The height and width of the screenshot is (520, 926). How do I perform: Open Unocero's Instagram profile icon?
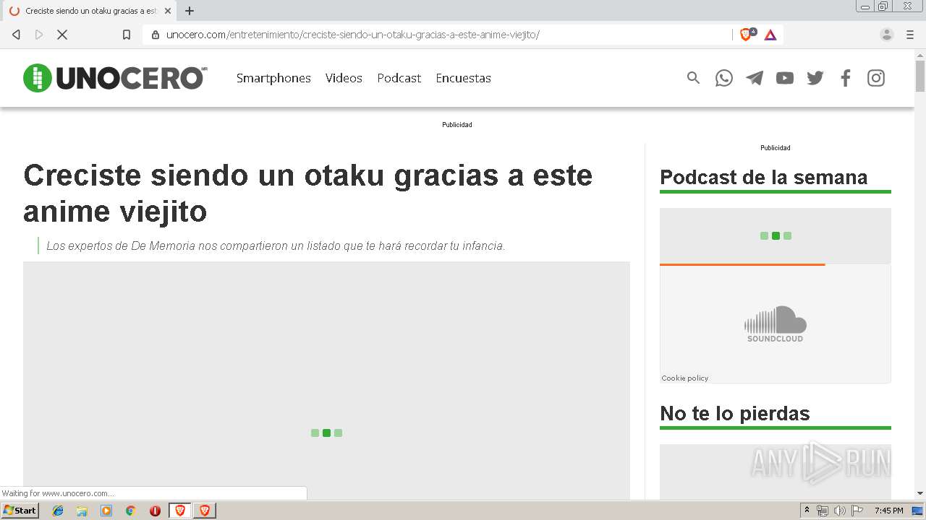click(876, 78)
